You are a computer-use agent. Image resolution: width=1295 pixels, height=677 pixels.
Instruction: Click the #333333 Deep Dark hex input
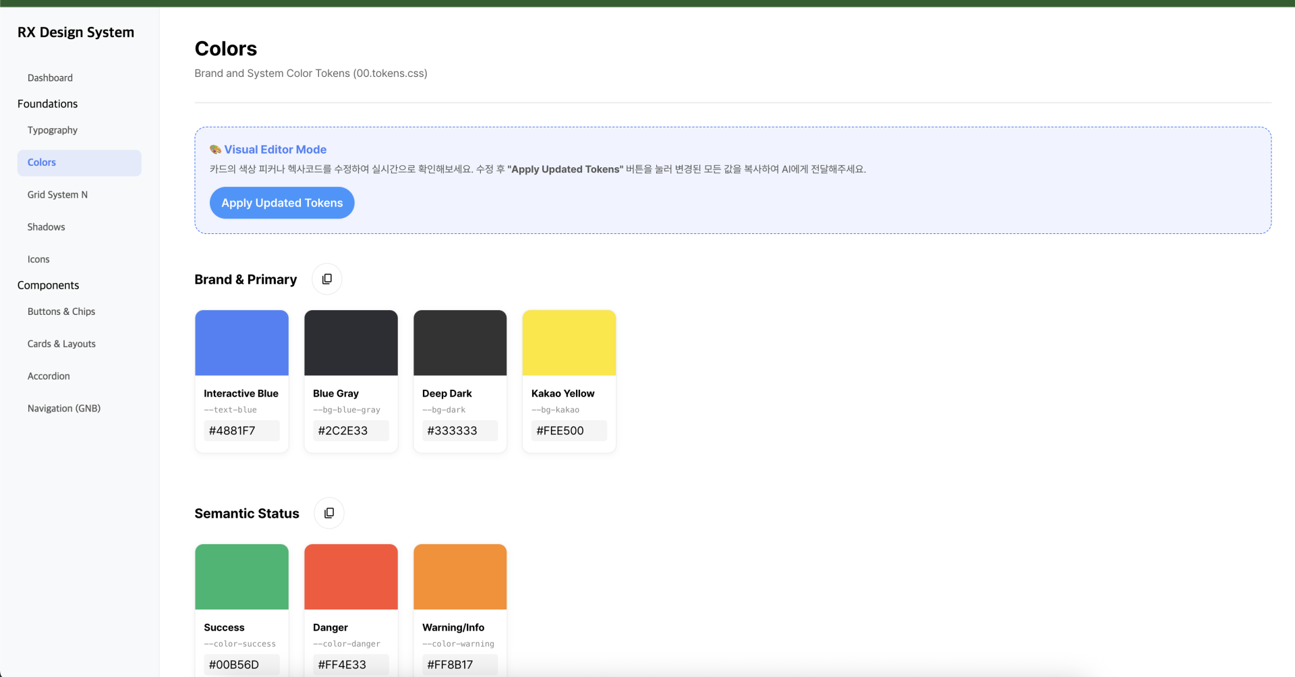coord(460,431)
